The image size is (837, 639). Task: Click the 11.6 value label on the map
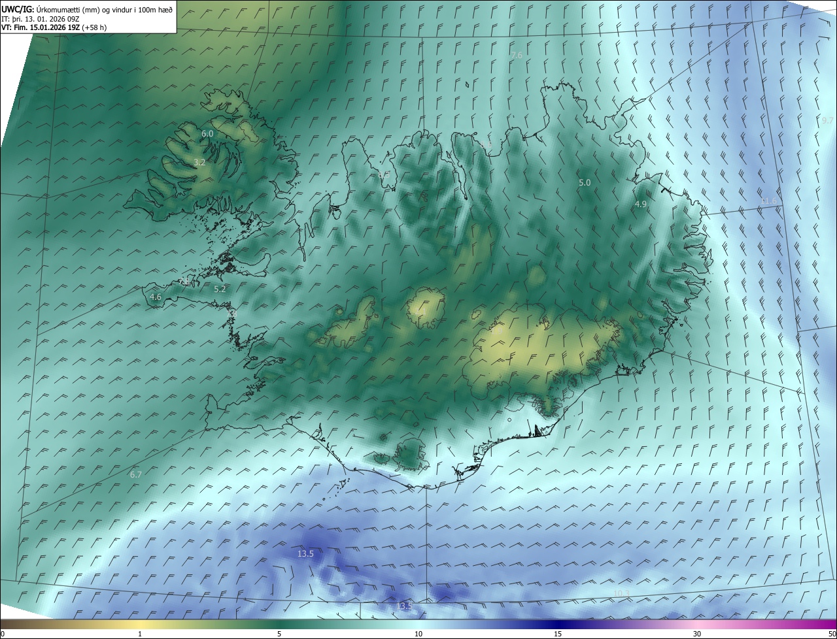[x=769, y=201]
